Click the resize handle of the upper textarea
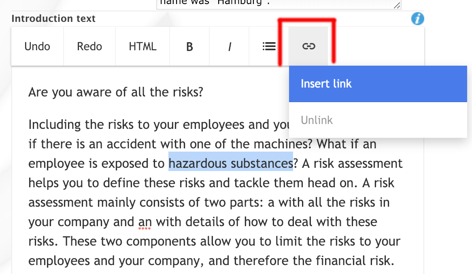The height and width of the screenshot is (274, 472). pos(397,5)
